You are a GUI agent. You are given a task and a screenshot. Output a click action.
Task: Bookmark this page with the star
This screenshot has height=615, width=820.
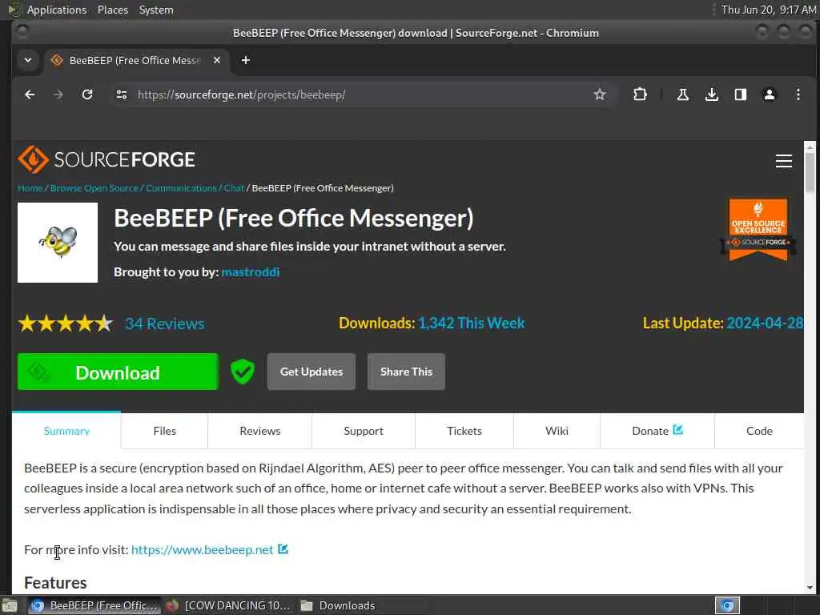599,94
